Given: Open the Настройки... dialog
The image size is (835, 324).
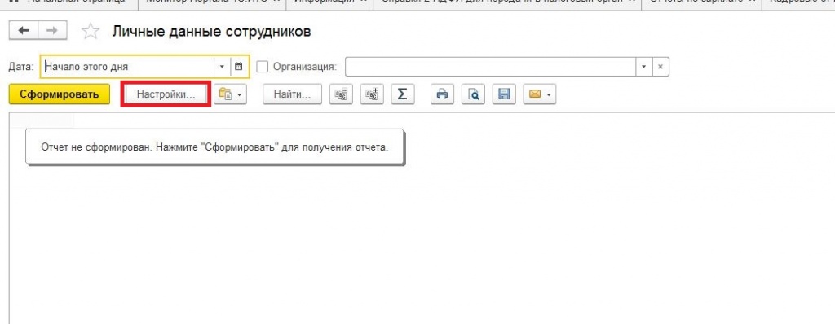Looking at the screenshot, I should tap(166, 94).
